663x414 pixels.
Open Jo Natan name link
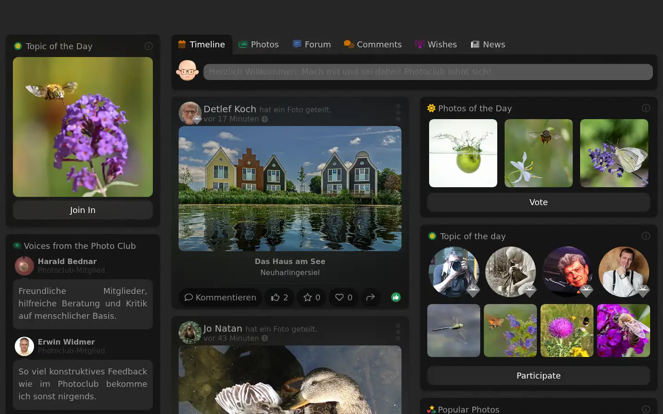click(x=223, y=328)
